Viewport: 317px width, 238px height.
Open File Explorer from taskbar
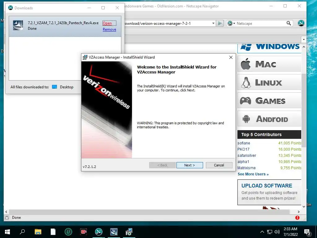[38, 232]
